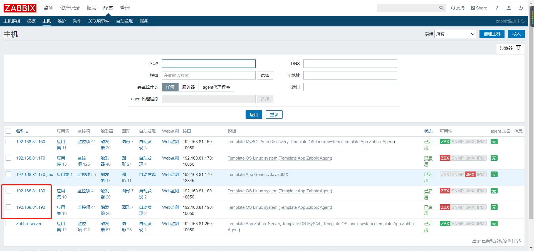The height and width of the screenshot is (251, 534).
Task: Click the ZABBIX logo
Action: 20,8
